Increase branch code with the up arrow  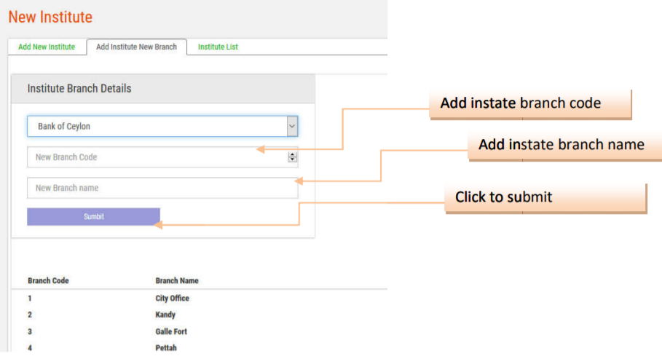[x=292, y=154]
